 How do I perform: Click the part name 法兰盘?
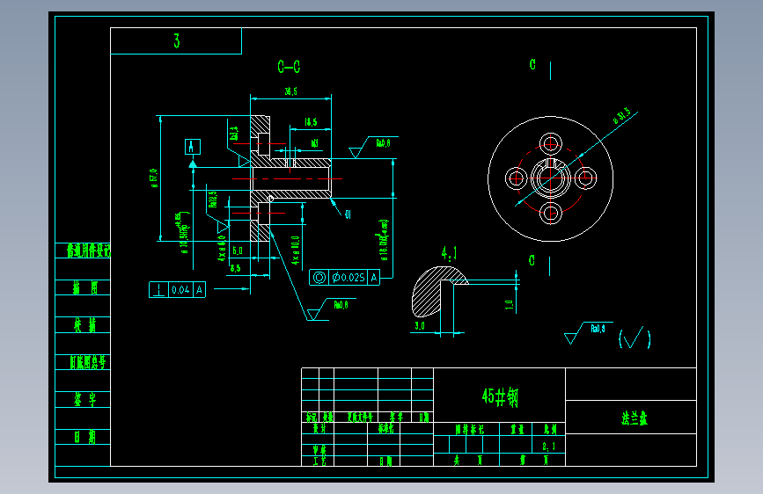coord(635,418)
